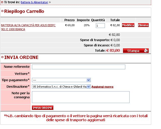Remove item with the Elimina button
Viewport: 161px width, 129px height.
[x=143, y=25]
